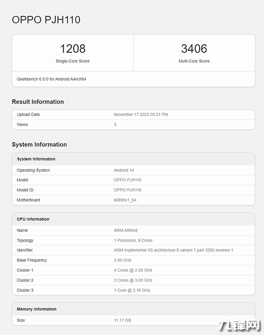This screenshot has height=335, width=264.
Task: Click the Views row
Action: pos(133,124)
